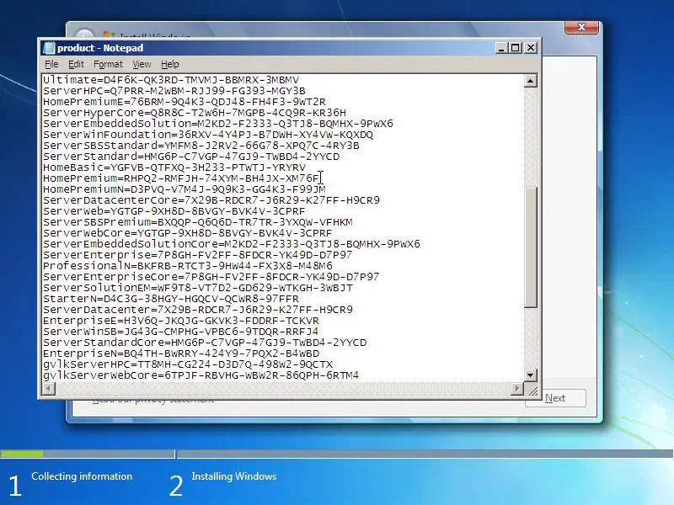This screenshot has height=505, width=674.
Task: Click the Ultimate=D4F6K product key line
Action: (171, 80)
